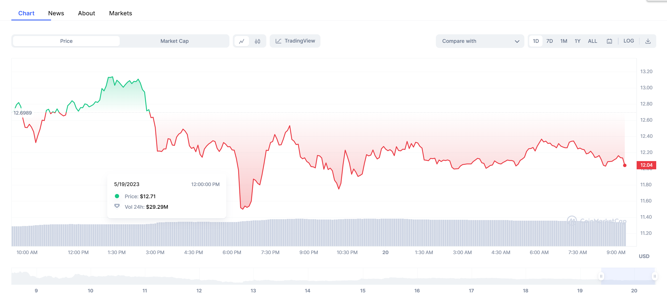The height and width of the screenshot is (306, 667).
Task: Click the 6:00 PM time axis label
Action: point(232,252)
